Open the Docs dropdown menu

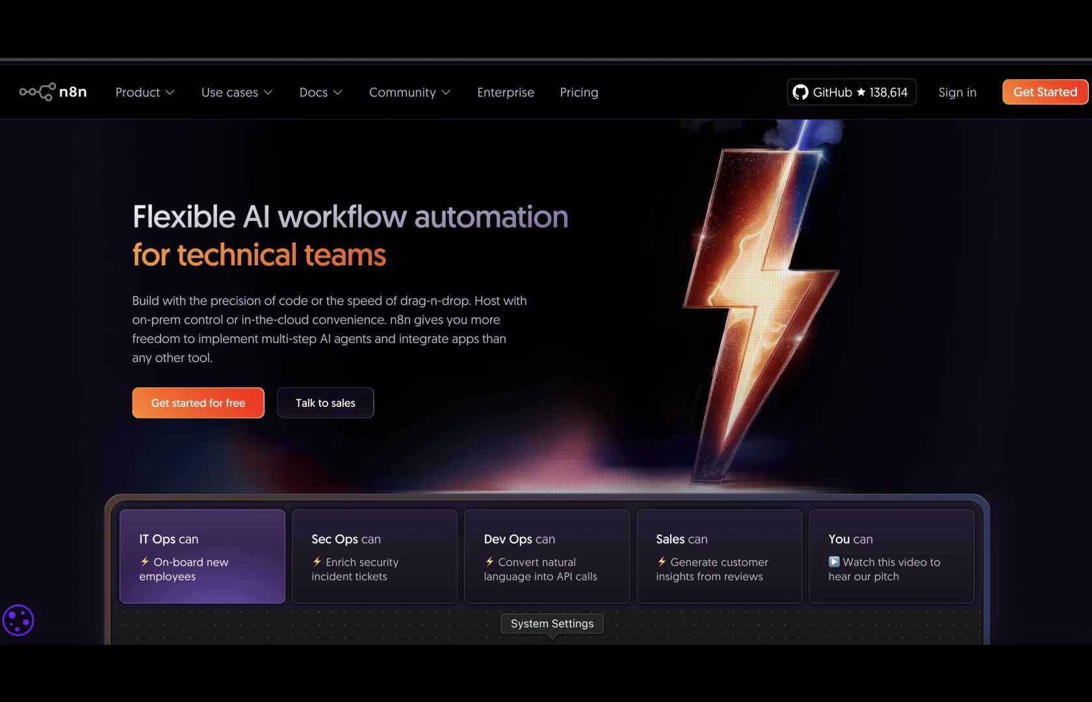coord(320,92)
